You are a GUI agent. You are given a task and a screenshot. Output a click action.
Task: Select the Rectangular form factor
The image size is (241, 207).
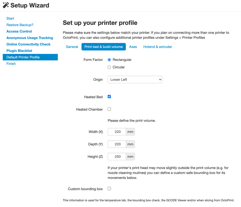[x=109, y=60]
